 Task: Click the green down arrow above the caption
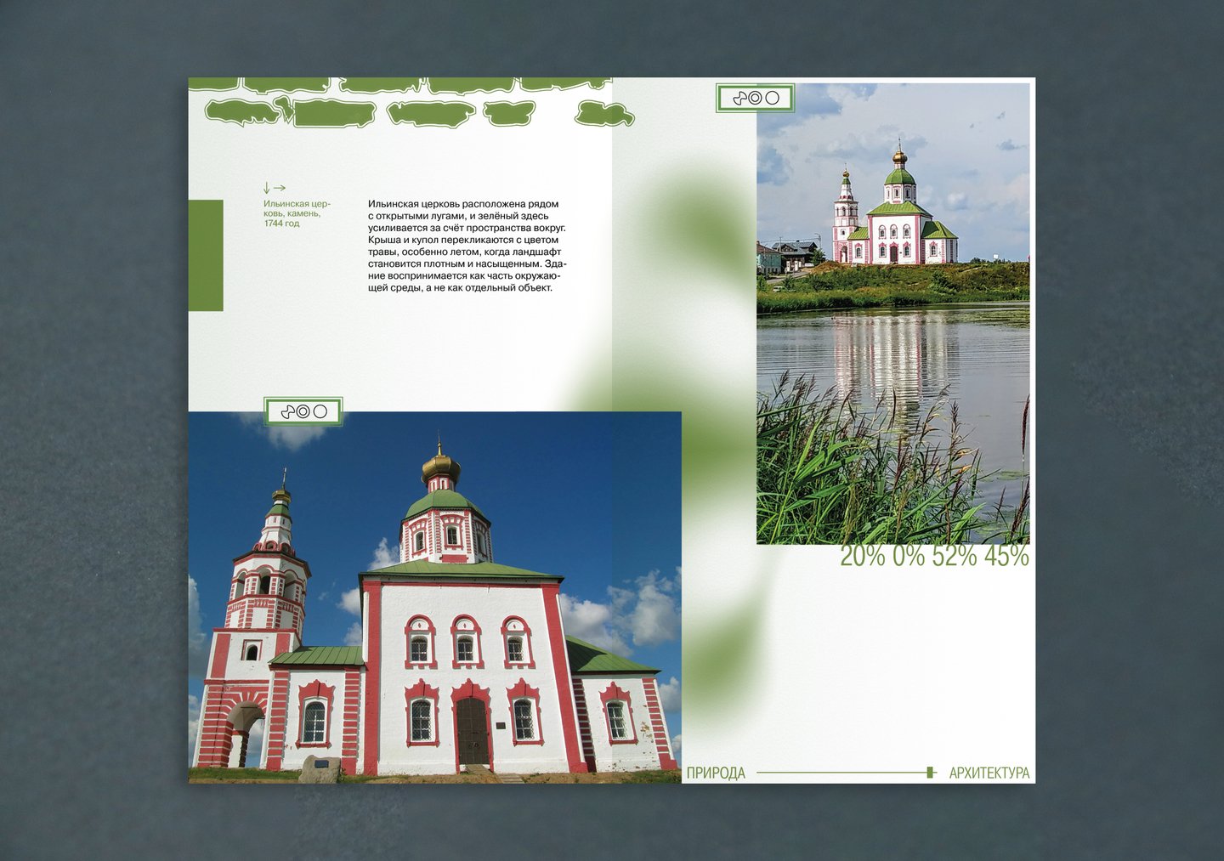pos(266,189)
